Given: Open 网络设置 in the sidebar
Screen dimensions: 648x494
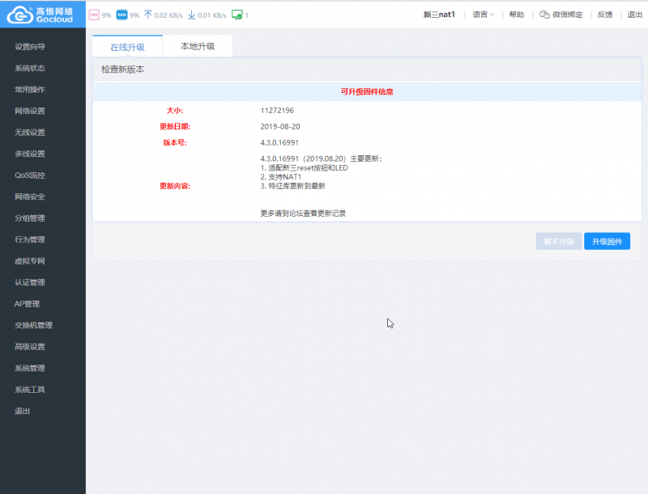Looking at the screenshot, I should pos(30,111).
